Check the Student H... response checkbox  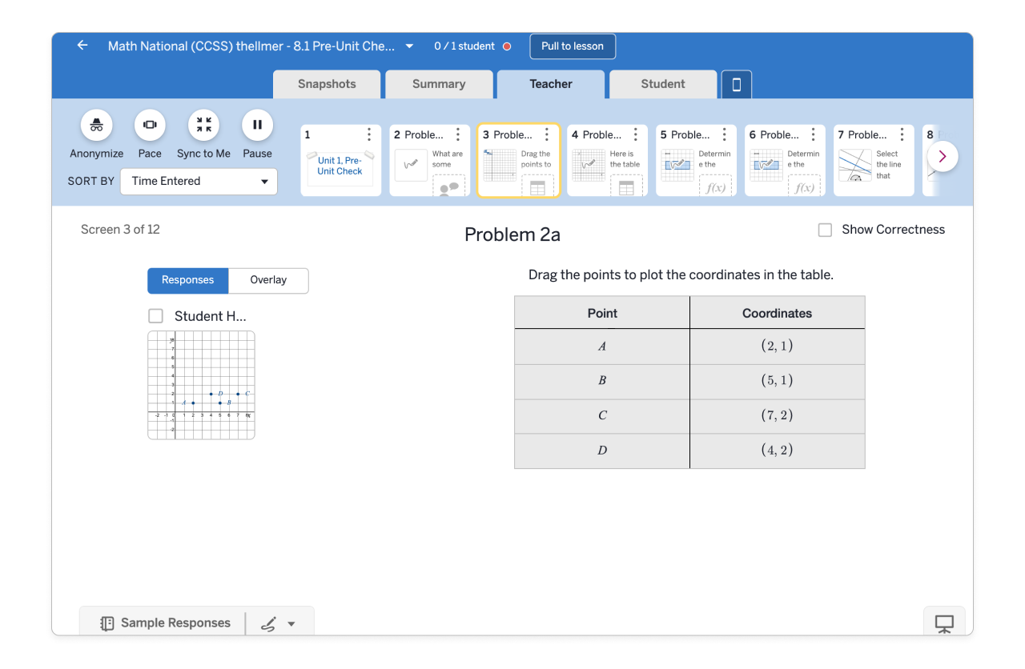tap(155, 316)
